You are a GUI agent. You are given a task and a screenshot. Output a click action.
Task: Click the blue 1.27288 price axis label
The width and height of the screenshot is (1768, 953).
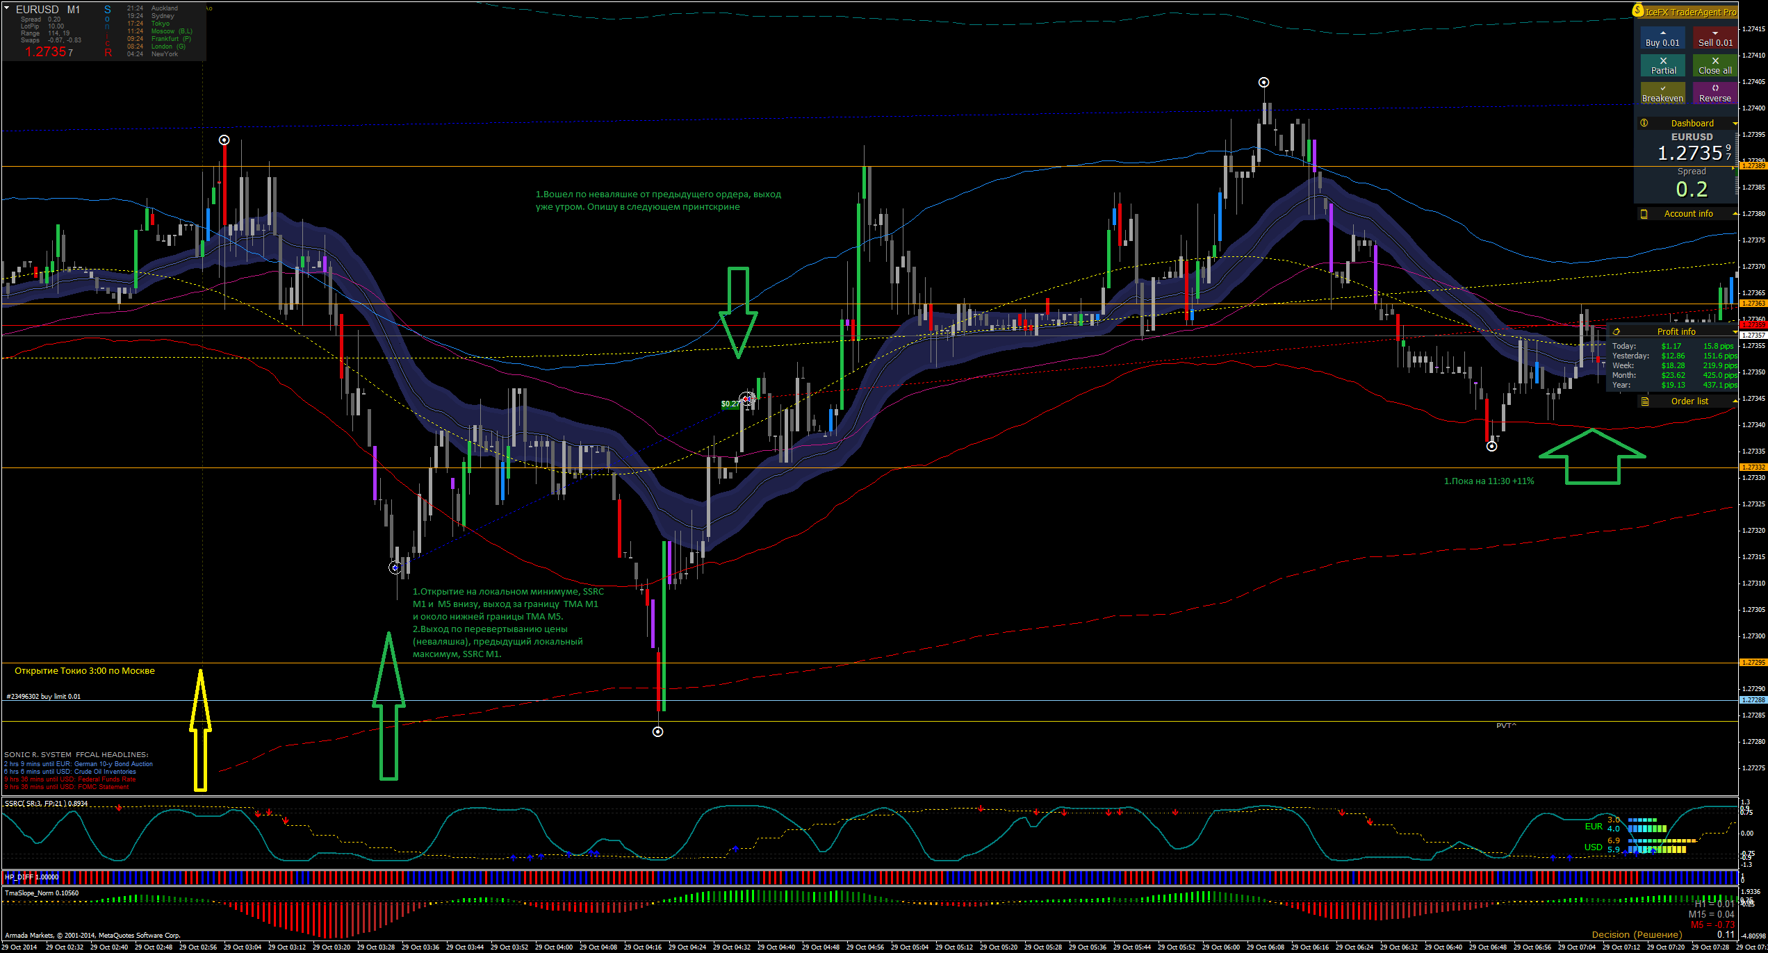pyautogui.click(x=1753, y=700)
